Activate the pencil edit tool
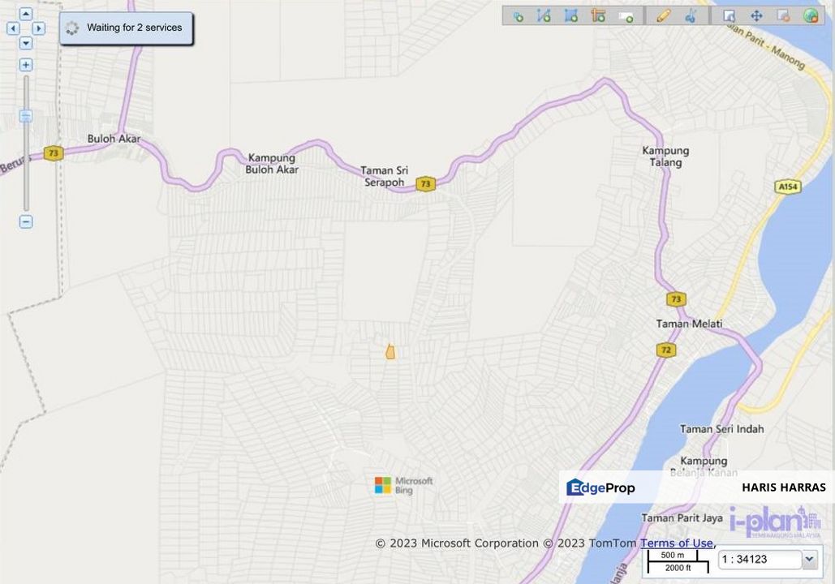Screen dimensions: 835x584 pyautogui.click(x=664, y=15)
